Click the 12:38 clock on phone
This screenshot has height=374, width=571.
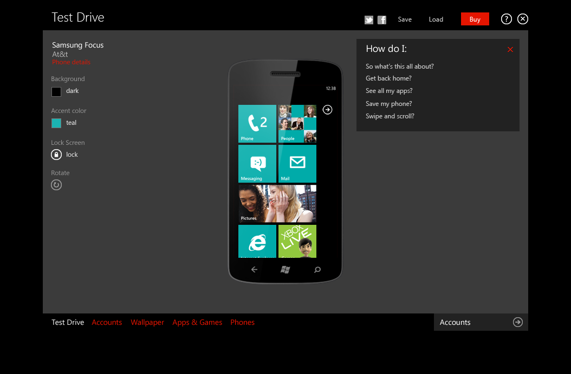click(x=330, y=88)
